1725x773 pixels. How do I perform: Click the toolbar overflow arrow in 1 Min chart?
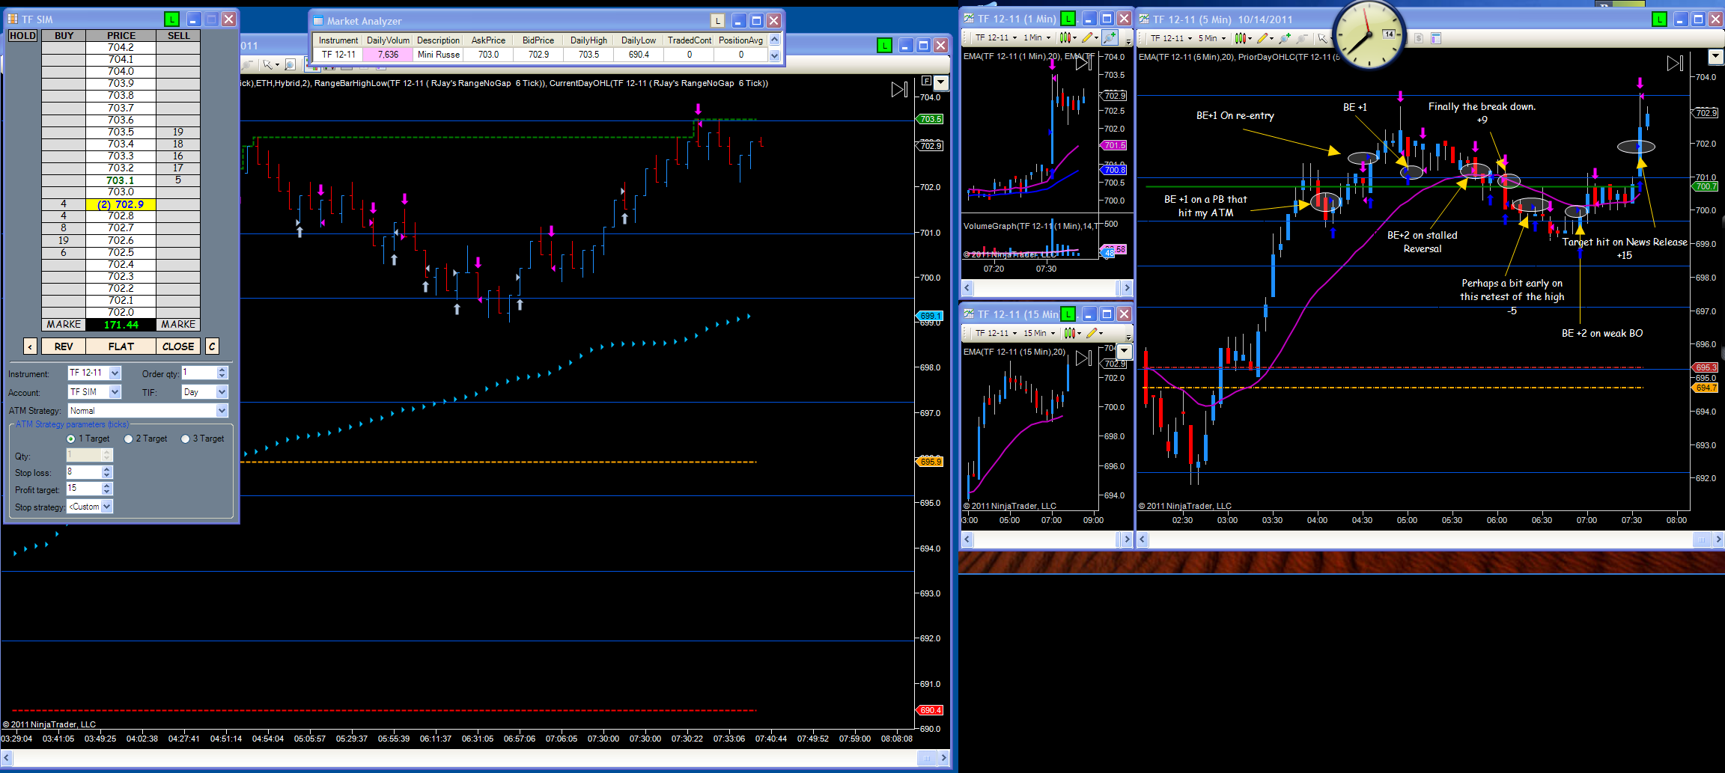click(1128, 41)
